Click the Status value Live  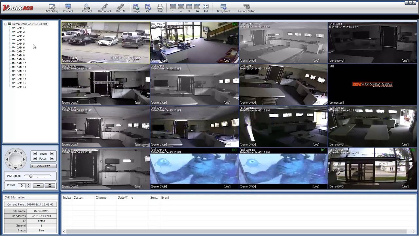pos(41,230)
